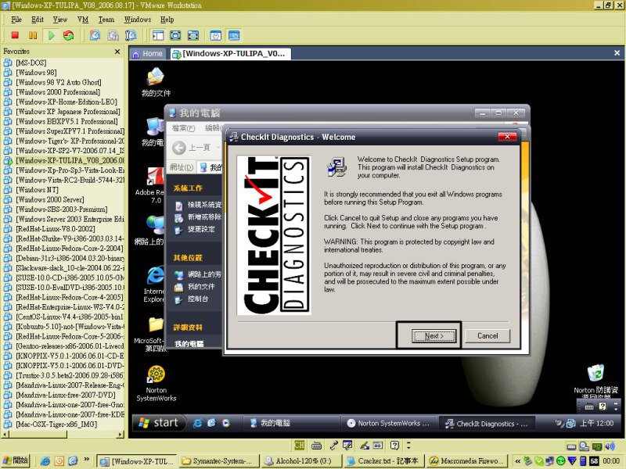Close the current VM tab with the X
Viewport: 626px width, 469px height.
tap(617, 52)
